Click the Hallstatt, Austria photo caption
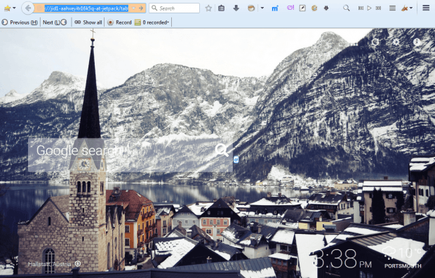 click(50, 264)
